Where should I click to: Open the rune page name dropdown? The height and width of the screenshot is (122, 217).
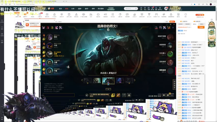[100, 95]
